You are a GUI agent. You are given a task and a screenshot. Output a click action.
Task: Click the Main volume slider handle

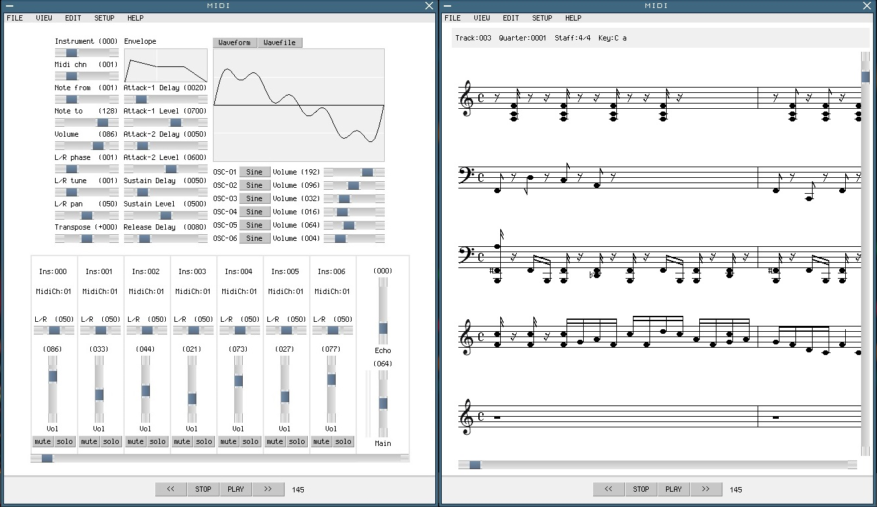tap(383, 403)
